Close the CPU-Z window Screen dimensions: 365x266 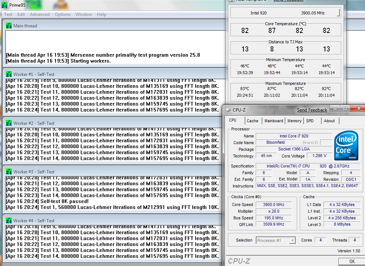358,109
